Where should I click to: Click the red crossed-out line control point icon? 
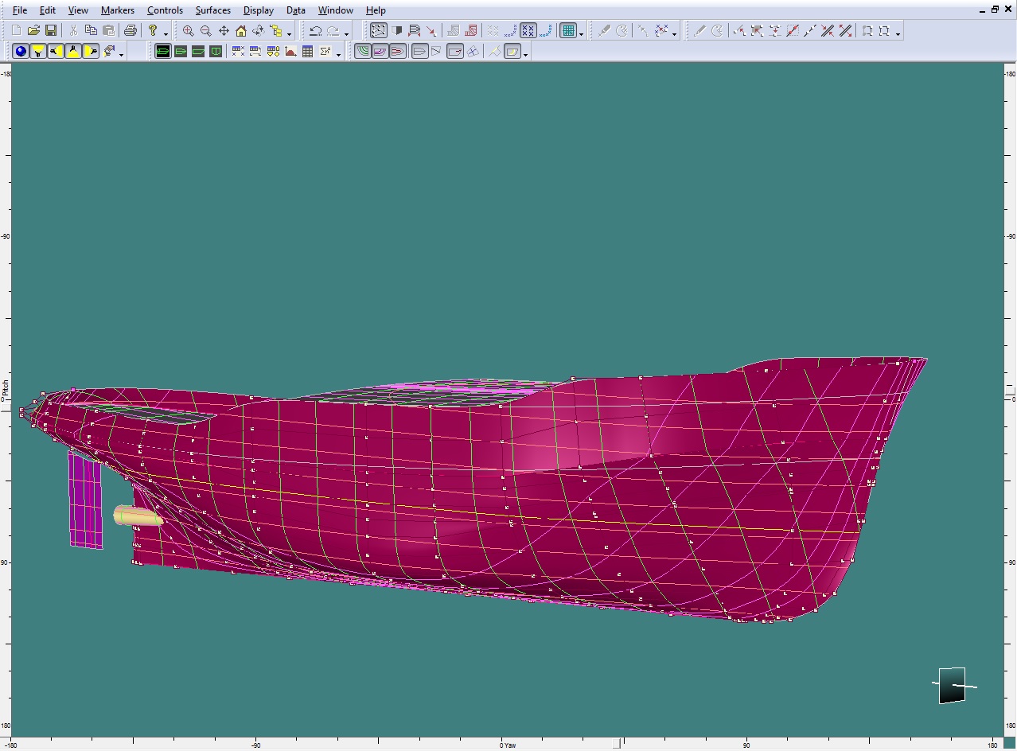tap(793, 31)
